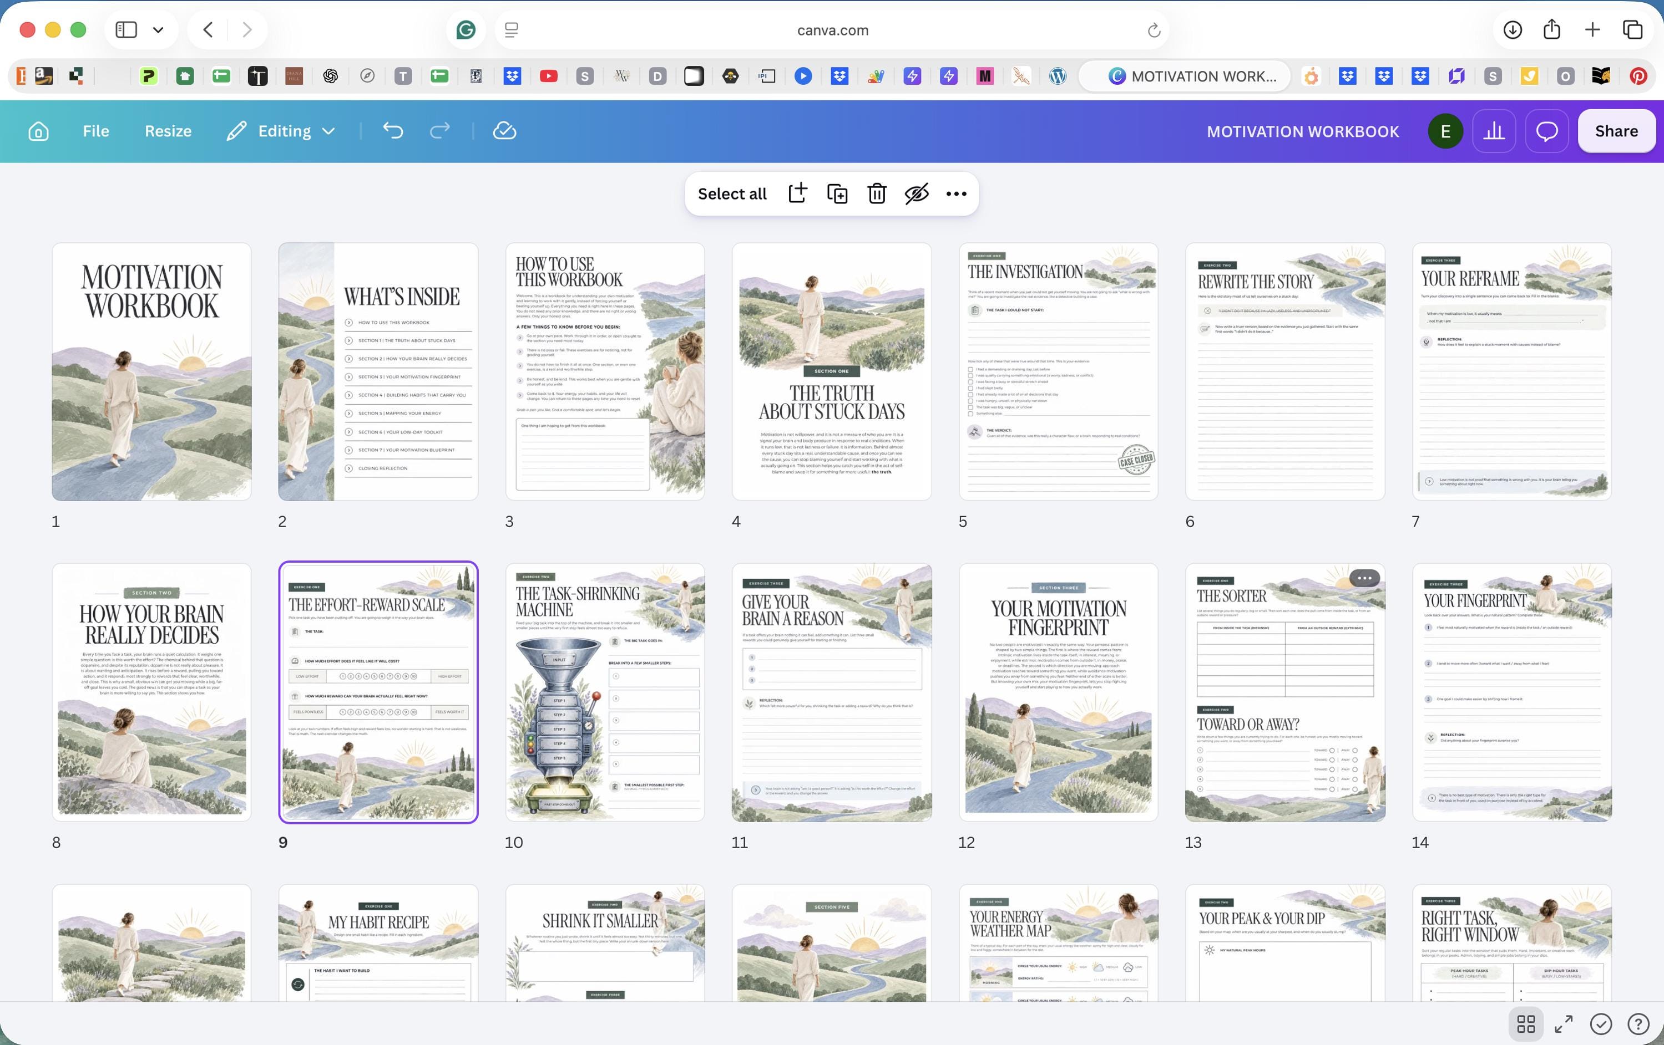This screenshot has width=1664, height=1045.
Task: Open Safari share sheet
Action: click(x=1552, y=30)
